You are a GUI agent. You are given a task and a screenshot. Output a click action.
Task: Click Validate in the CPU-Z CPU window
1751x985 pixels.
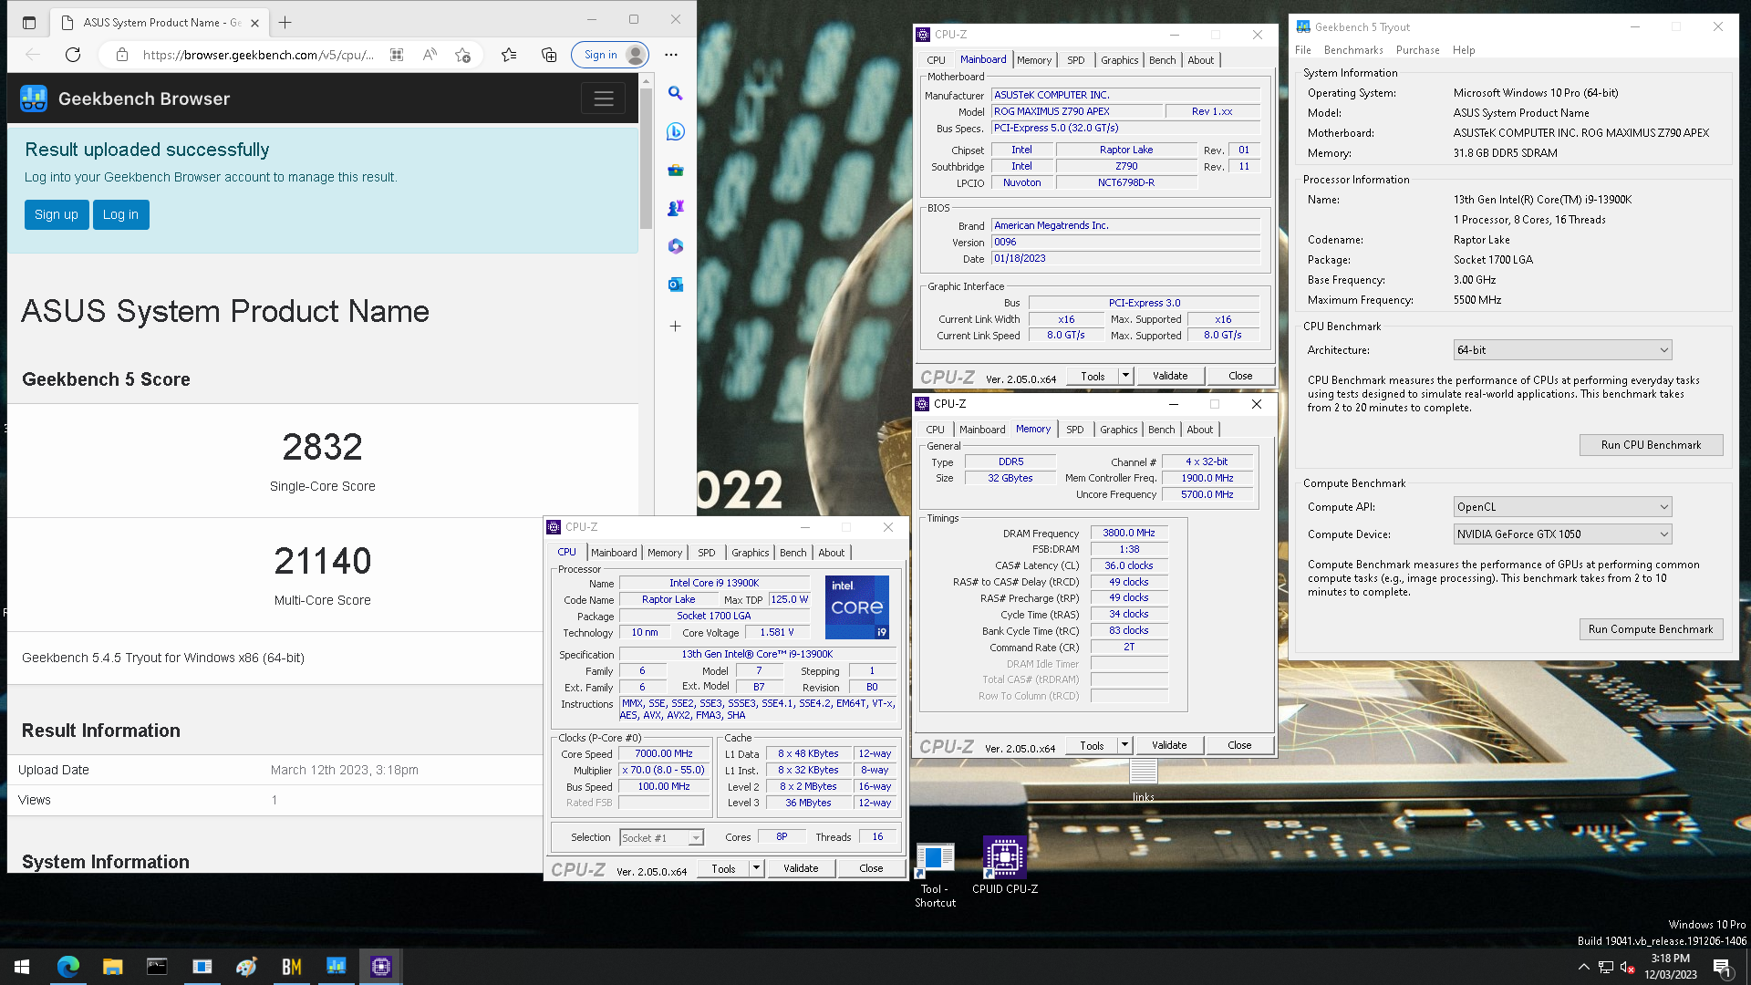801,868
